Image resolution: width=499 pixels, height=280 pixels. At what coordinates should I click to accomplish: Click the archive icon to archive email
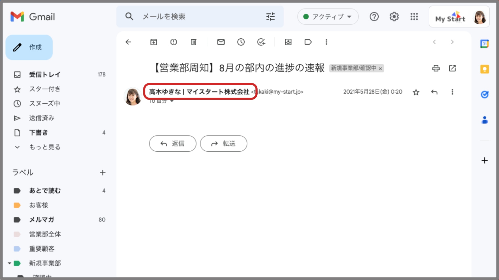pyautogui.click(x=154, y=42)
